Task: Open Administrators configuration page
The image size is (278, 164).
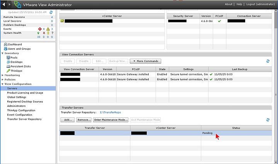Action: 16,106
